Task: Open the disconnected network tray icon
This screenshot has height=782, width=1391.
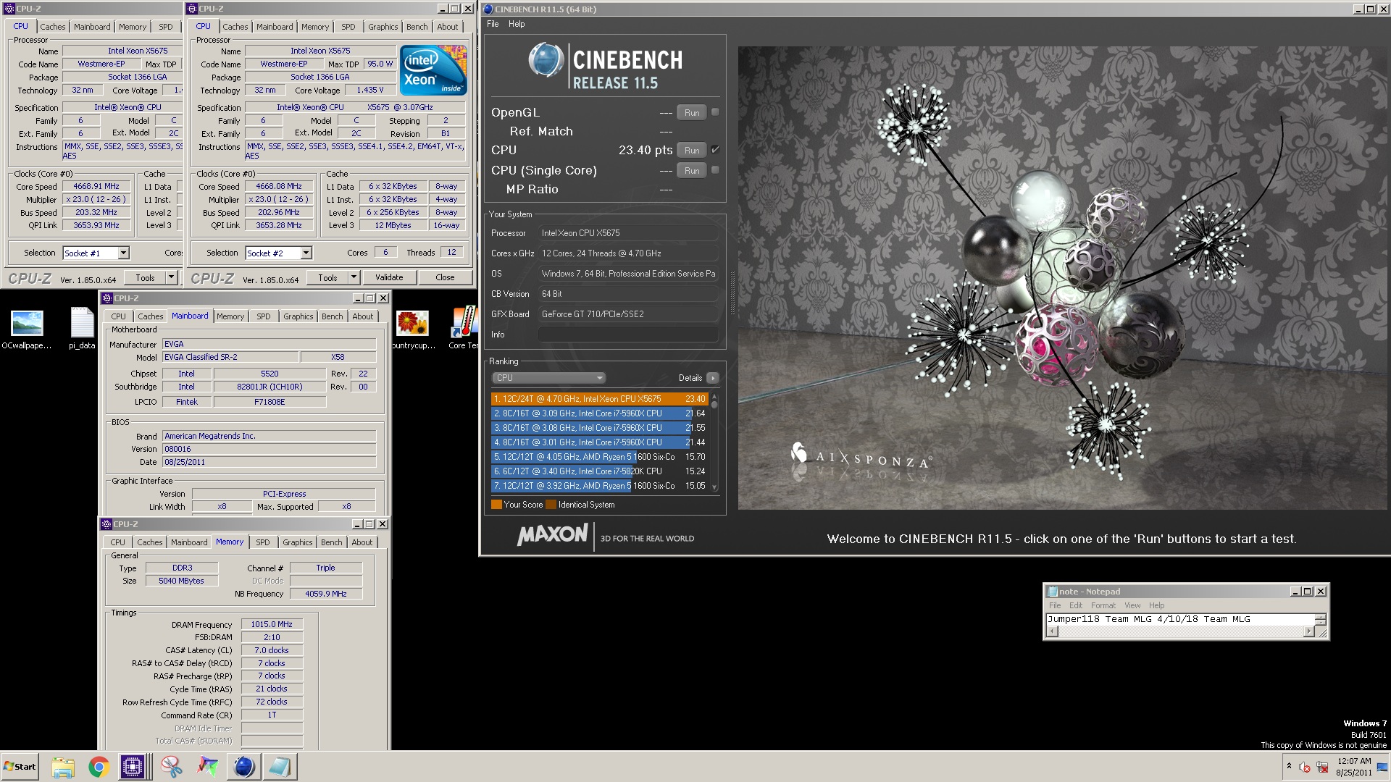Action: (1322, 767)
